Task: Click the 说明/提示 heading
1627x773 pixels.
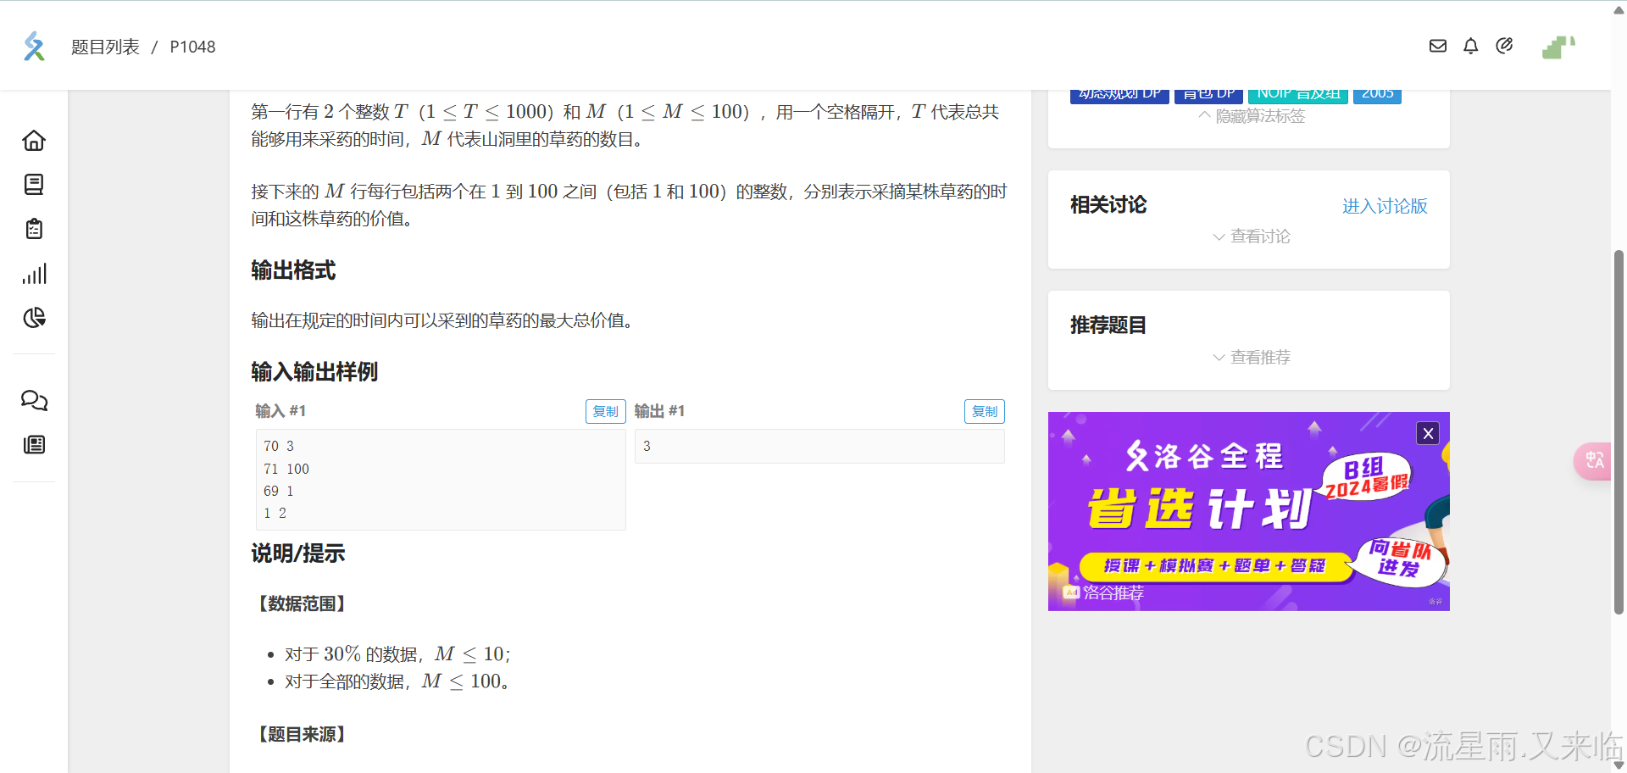Action: (x=298, y=553)
